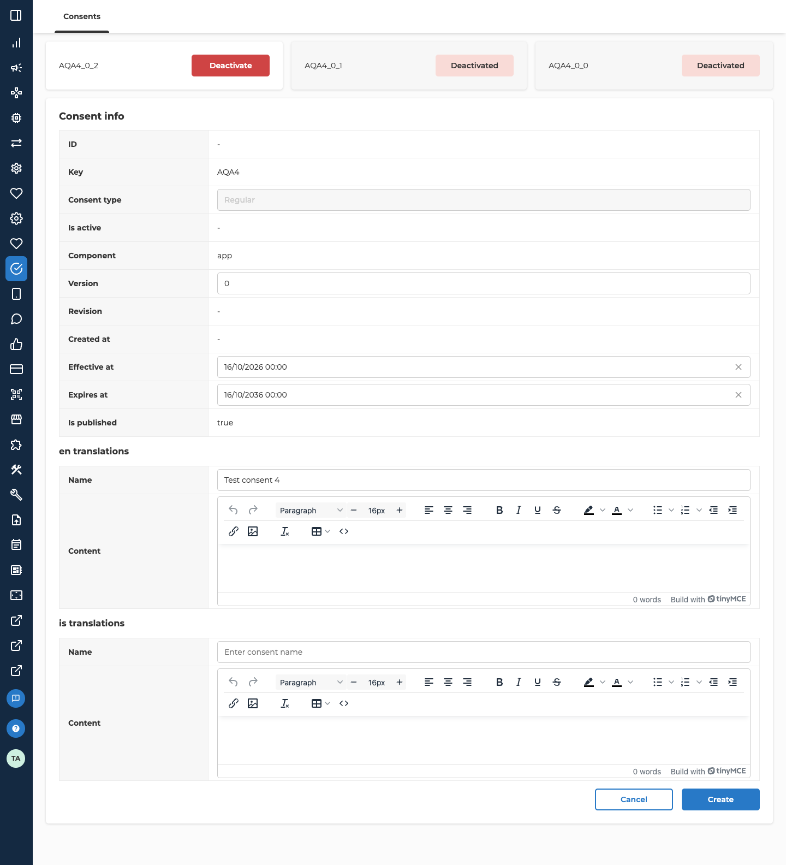This screenshot has height=865, width=786.
Task: Toggle strikethrough in en translations editor
Action: click(557, 510)
